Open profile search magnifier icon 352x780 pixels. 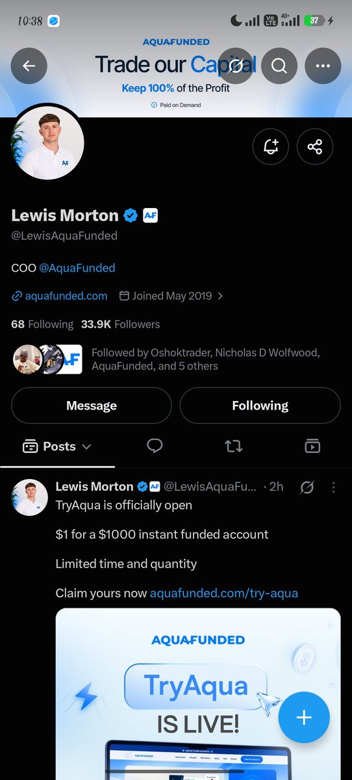279,66
